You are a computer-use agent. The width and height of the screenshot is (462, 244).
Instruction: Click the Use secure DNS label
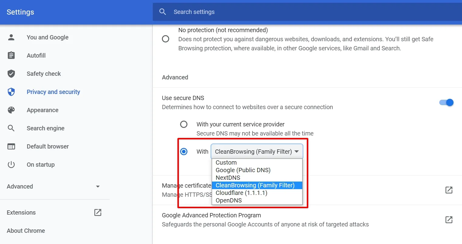(x=183, y=98)
